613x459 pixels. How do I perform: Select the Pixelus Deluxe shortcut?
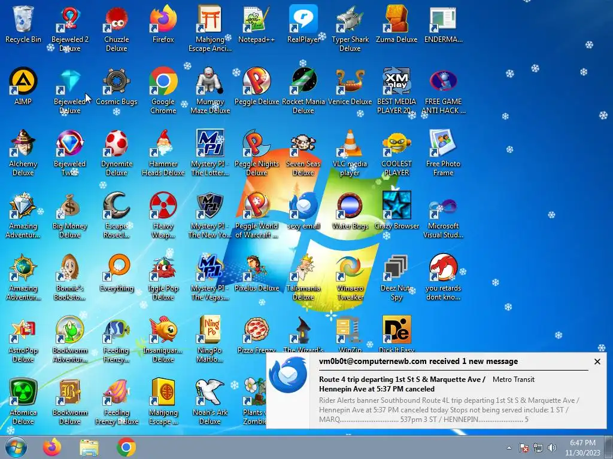click(256, 273)
